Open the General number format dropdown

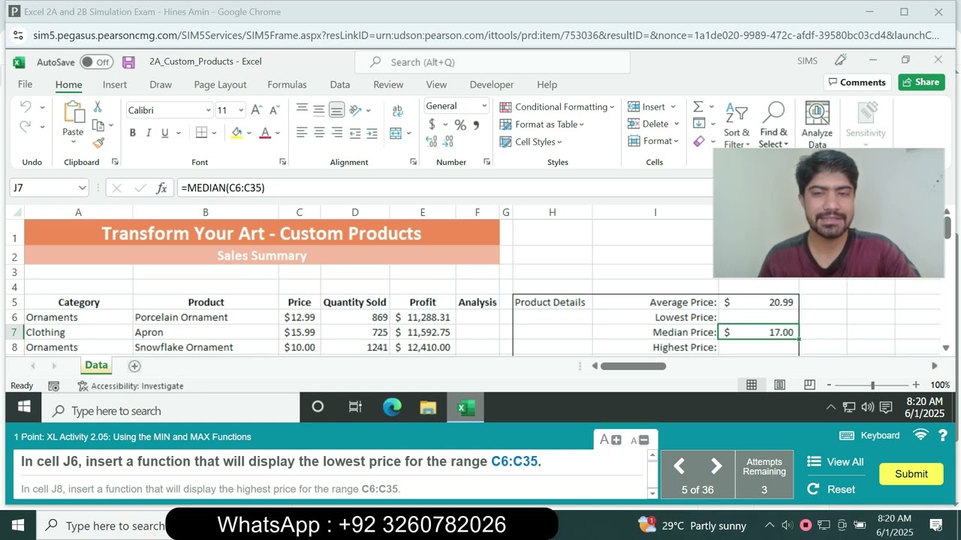tap(484, 106)
